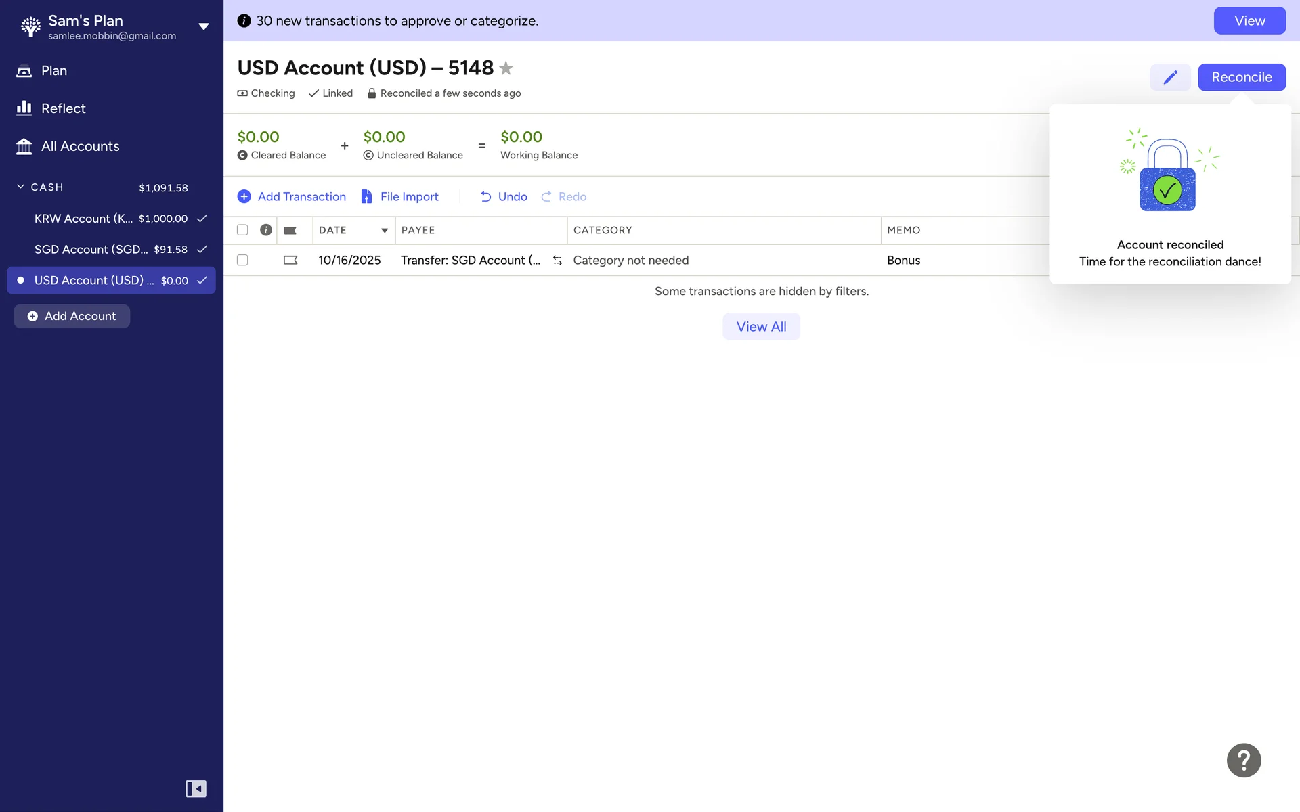
Task: Click the flag icon on the 10/16/2025 transaction
Action: 290,261
